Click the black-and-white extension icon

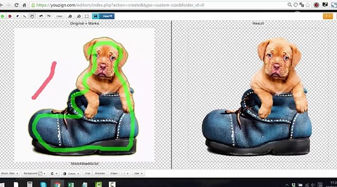coord(324,5)
